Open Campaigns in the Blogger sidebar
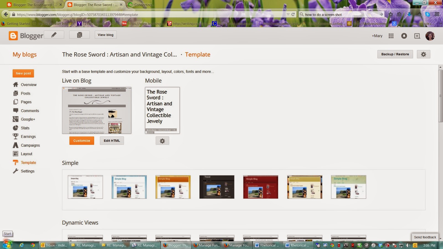This screenshot has width=443, height=249. click(30, 145)
